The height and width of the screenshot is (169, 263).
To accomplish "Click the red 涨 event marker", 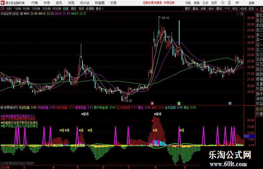I will tap(152, 103).
